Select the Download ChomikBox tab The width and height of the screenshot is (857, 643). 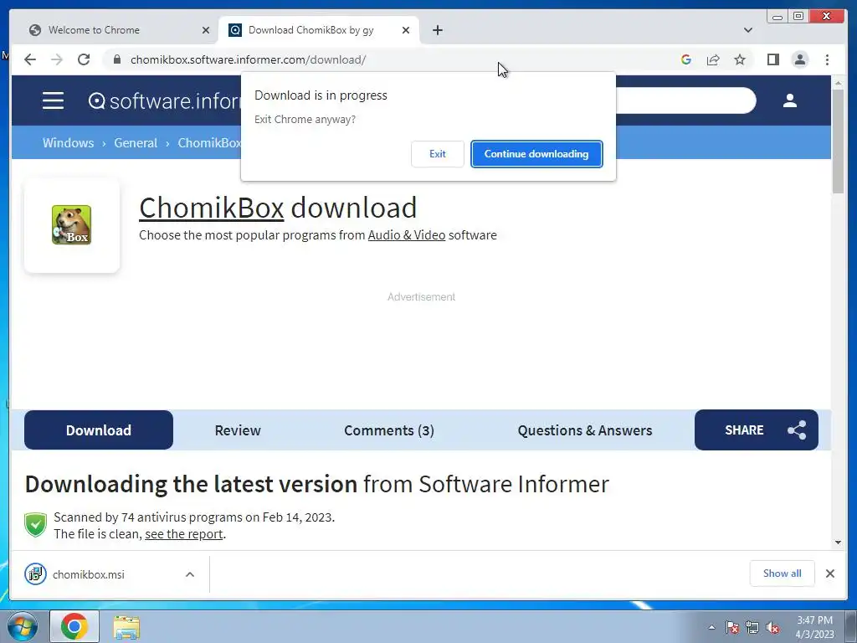tap(319, 30)
